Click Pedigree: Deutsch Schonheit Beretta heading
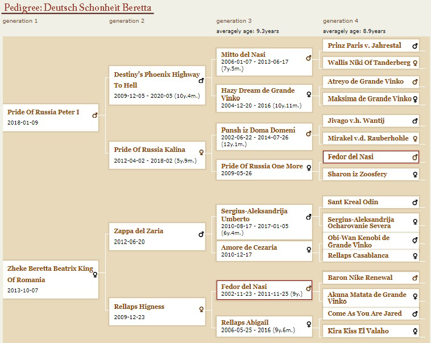 pyautogui.click(x=77, y=7)
